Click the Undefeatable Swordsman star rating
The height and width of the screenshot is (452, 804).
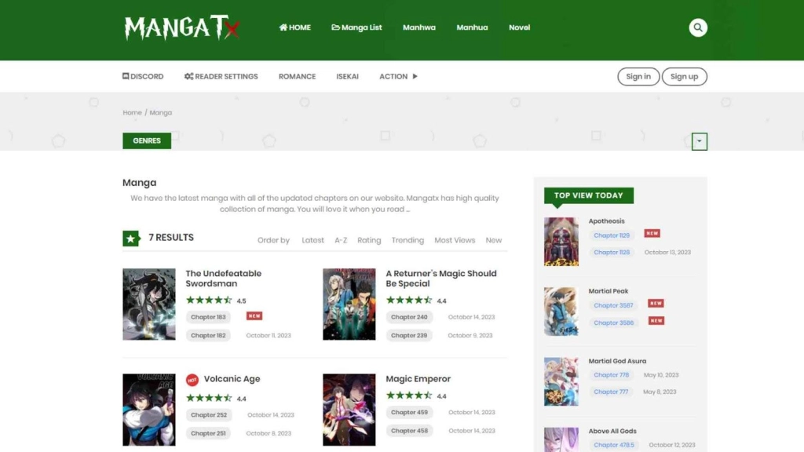tap(209, 300)
